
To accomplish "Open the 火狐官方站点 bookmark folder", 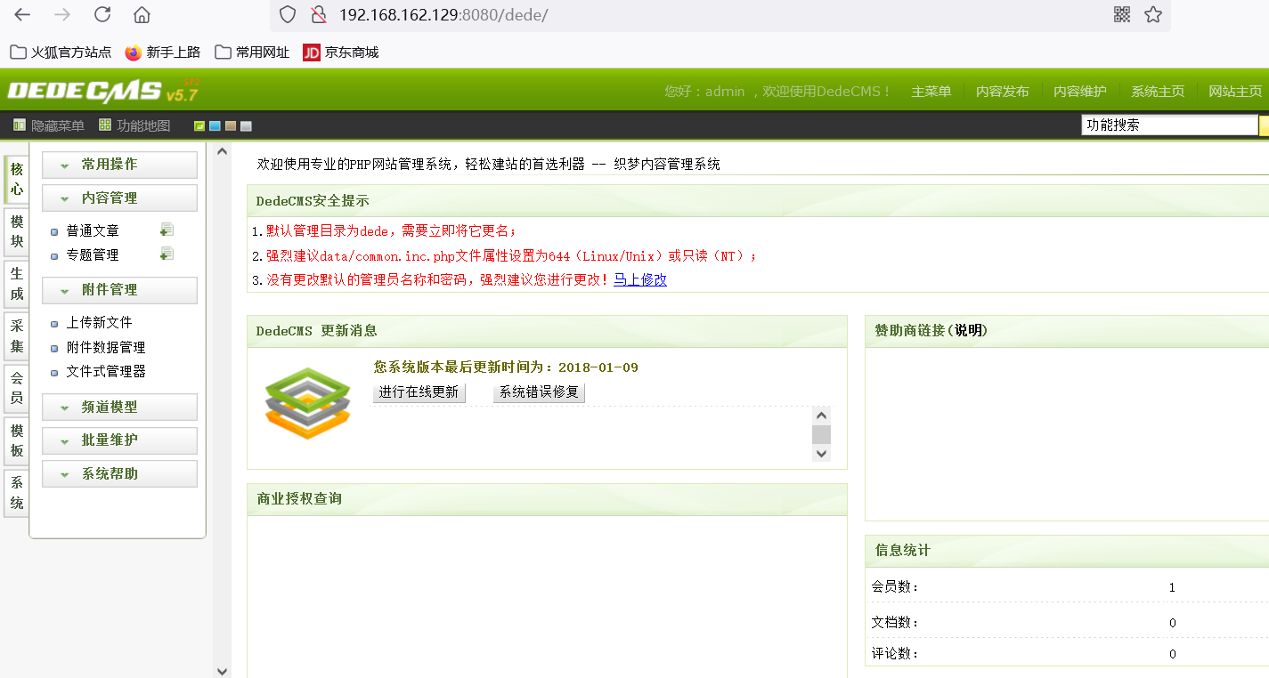I will pyautogui.click(x=61, y=52).
